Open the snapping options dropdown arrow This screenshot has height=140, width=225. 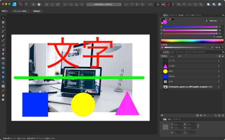173,5
